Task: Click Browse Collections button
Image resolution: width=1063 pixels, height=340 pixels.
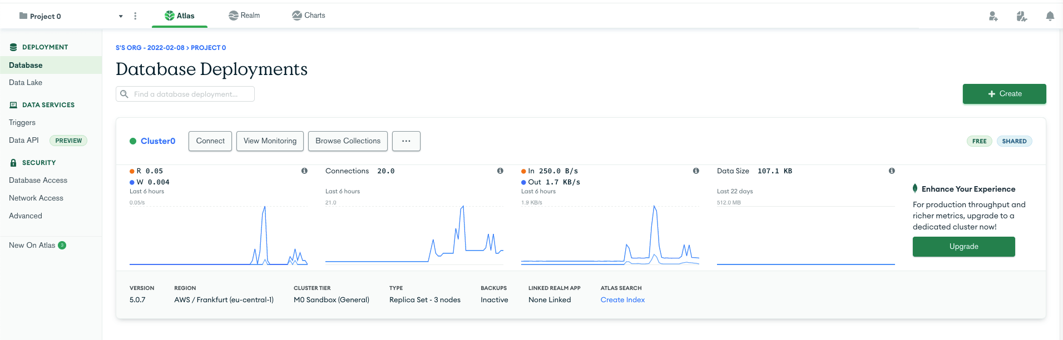Action: coord(348,141)
